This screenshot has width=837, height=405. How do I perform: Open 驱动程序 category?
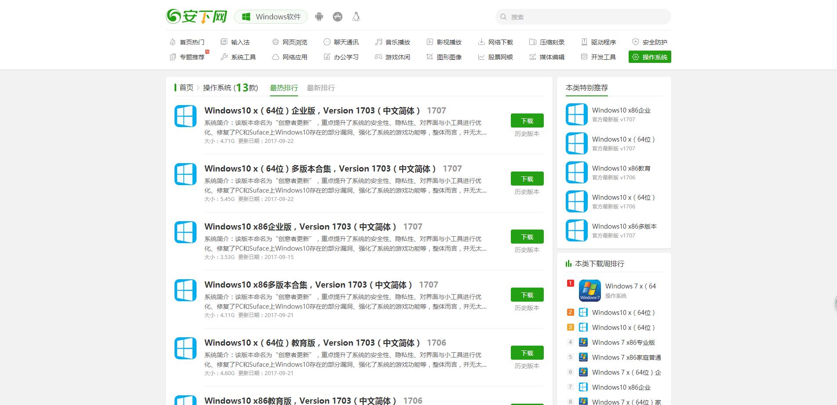tap(598, 42)
